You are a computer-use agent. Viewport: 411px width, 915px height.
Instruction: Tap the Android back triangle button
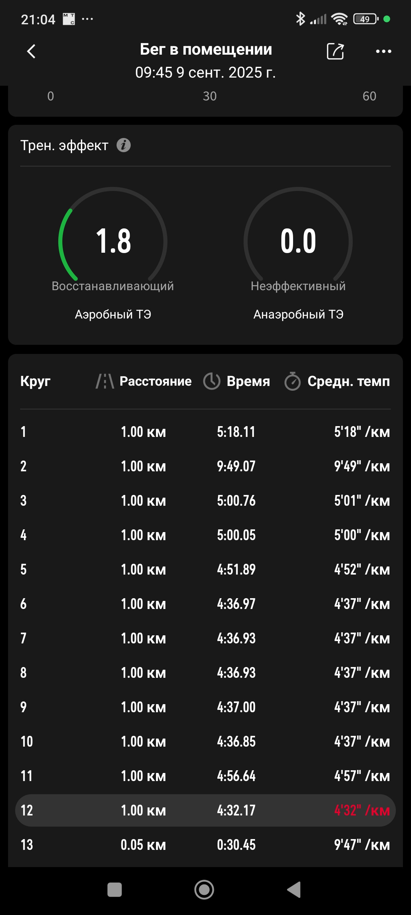294,890
